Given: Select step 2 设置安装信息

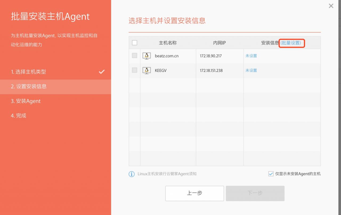Looking at the screenshot, I should [29, 86].
